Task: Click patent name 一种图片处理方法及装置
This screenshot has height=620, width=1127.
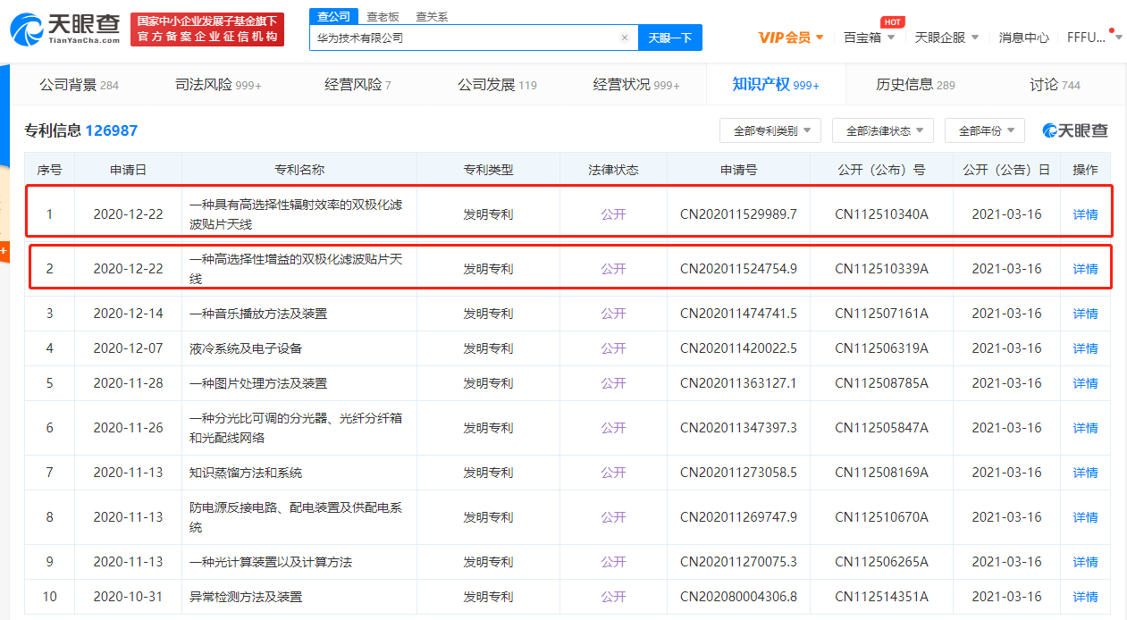Action: [x=258, y=383]
